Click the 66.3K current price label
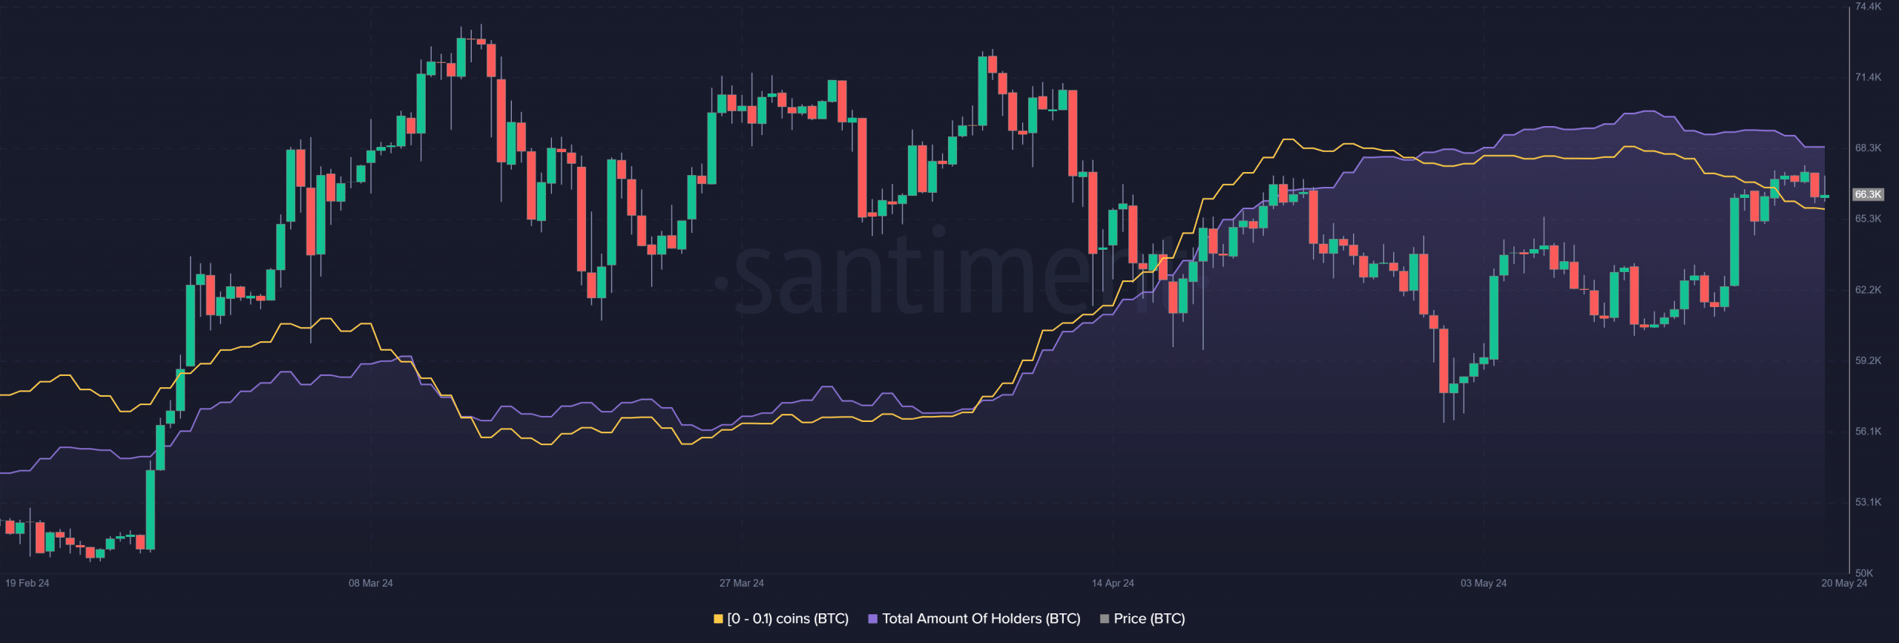 pyautogui.click(x=1868, y=194)
